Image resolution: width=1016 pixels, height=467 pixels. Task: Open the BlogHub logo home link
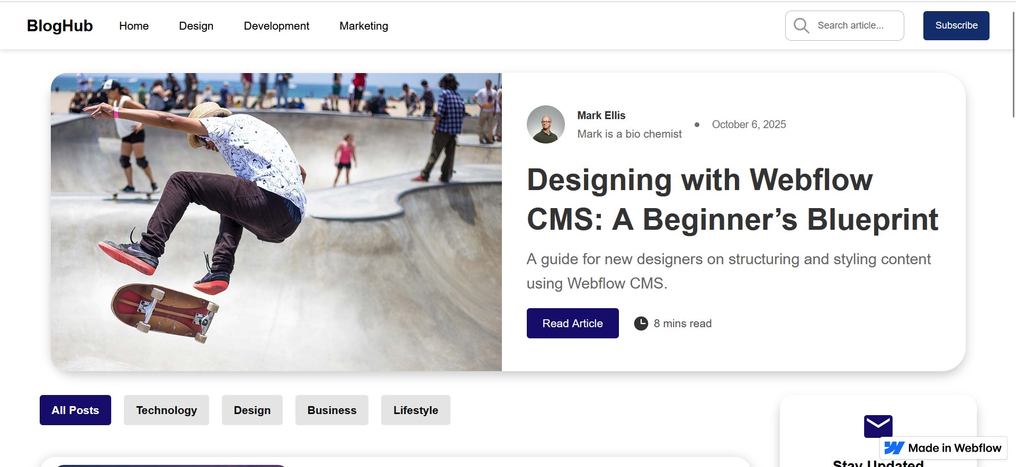tap(60, 25)
